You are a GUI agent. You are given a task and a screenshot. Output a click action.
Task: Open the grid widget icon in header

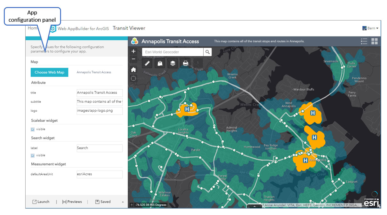click(375, 41)
